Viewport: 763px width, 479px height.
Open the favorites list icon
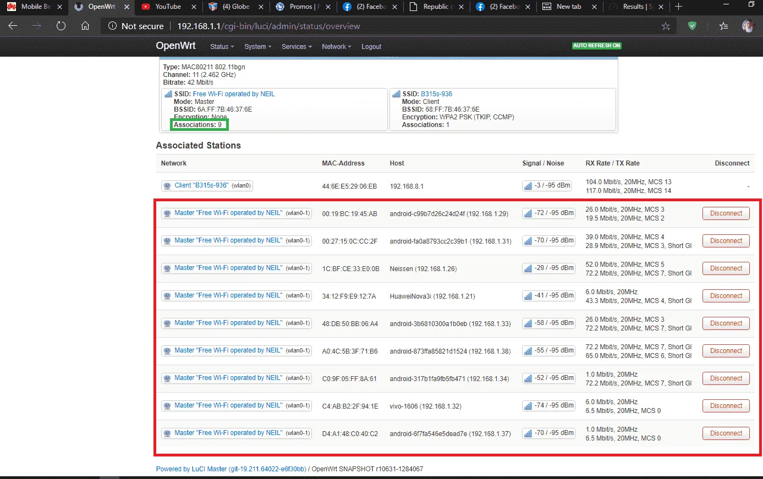pyautogui.click(x=723, y=26)
